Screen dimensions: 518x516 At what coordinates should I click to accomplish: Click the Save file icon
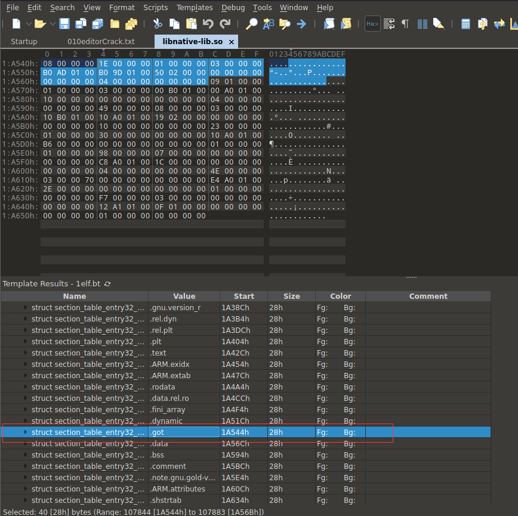point(64,24)
